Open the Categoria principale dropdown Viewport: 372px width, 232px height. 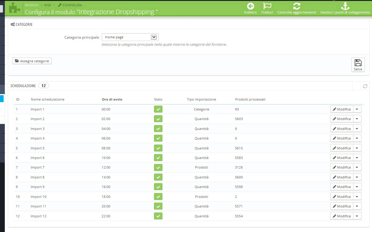[130, 37]
